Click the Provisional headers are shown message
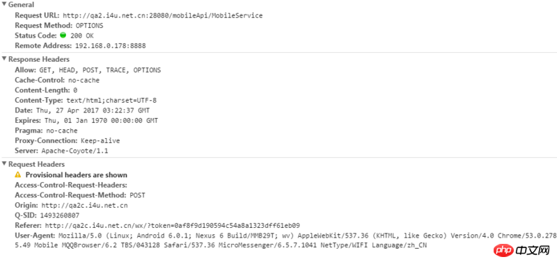This screenshot has width=557, height=264. 77,174
